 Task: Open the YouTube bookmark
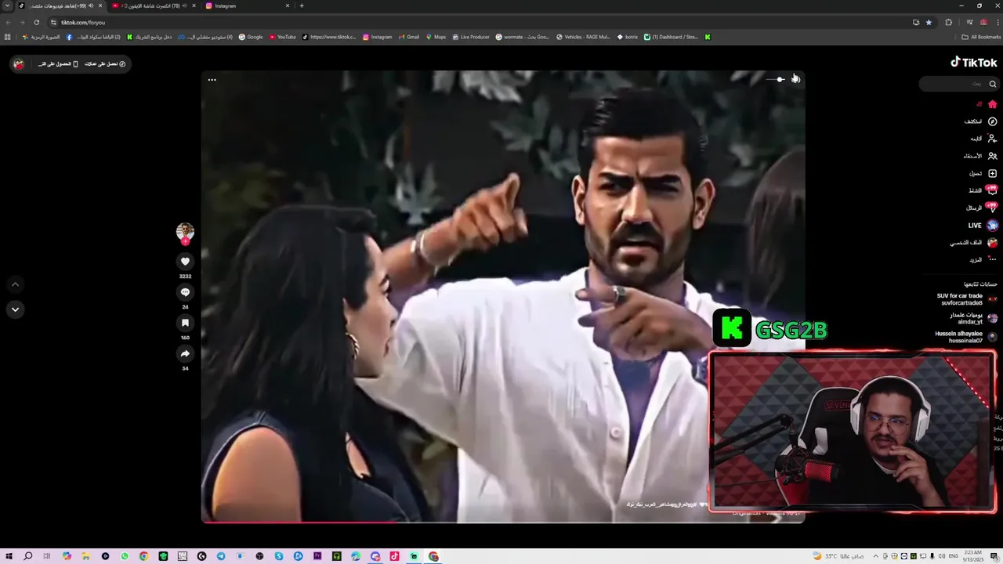(x=282, y=37)
